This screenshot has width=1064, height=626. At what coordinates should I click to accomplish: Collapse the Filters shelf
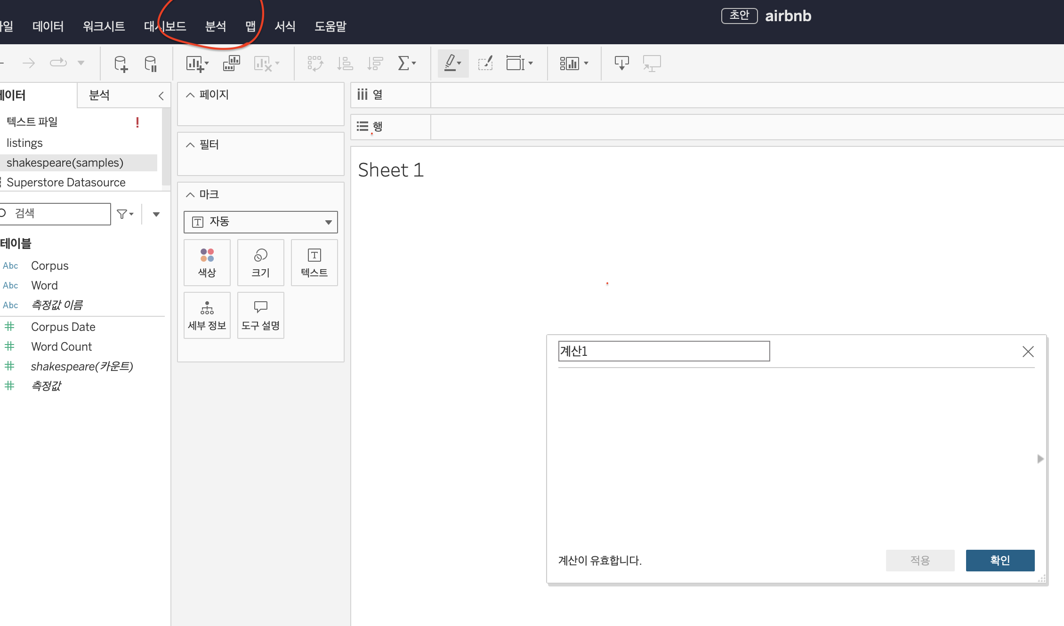pyautogui.click(x=190, y=145)
